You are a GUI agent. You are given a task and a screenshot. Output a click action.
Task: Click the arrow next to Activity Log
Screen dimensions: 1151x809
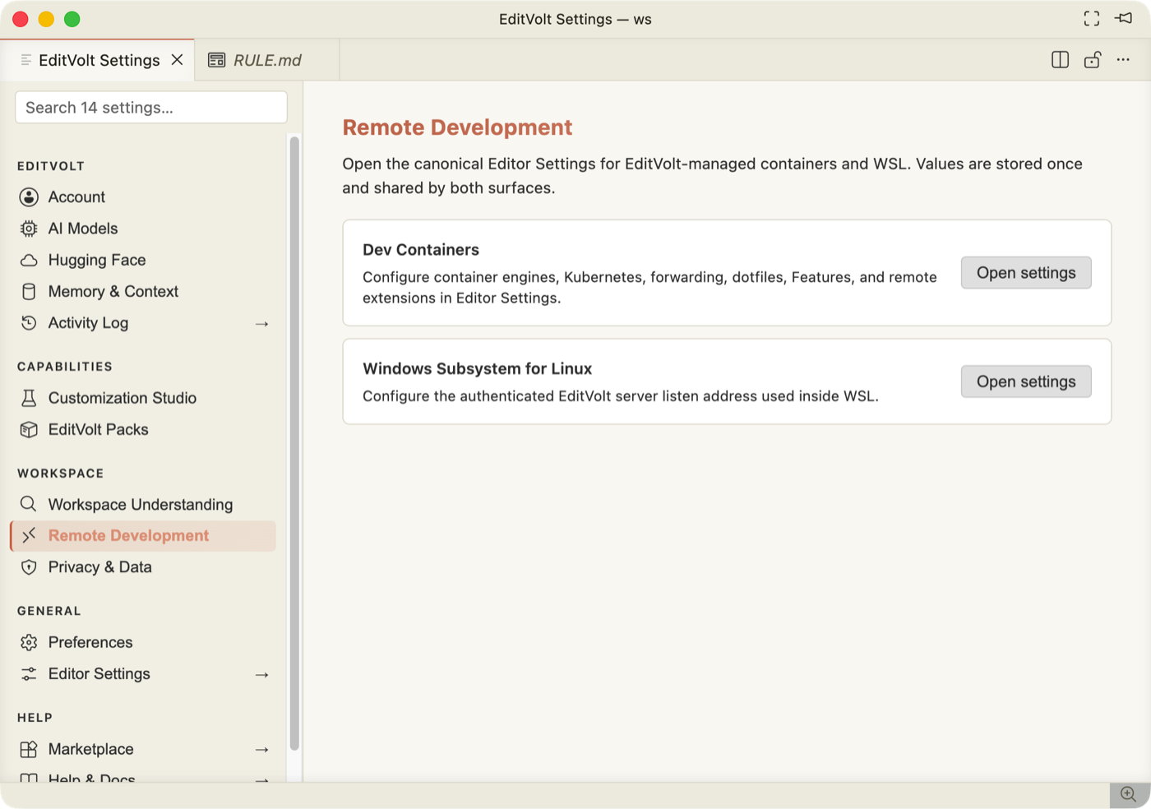click(262, 324)
